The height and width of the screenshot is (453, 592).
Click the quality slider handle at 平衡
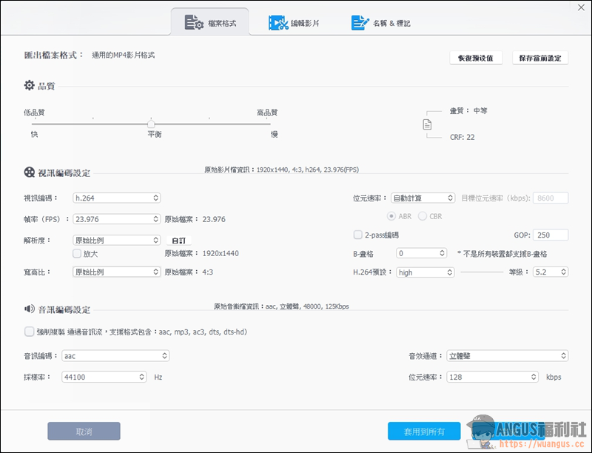pyautogui.click(x=151, y=124)
